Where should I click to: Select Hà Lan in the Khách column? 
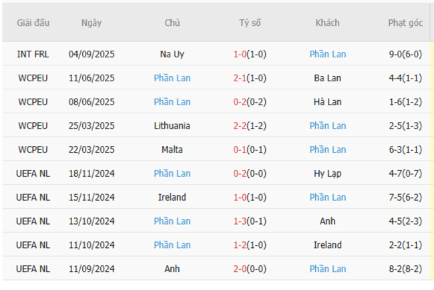pyautogui.click(x=327, y=102)
